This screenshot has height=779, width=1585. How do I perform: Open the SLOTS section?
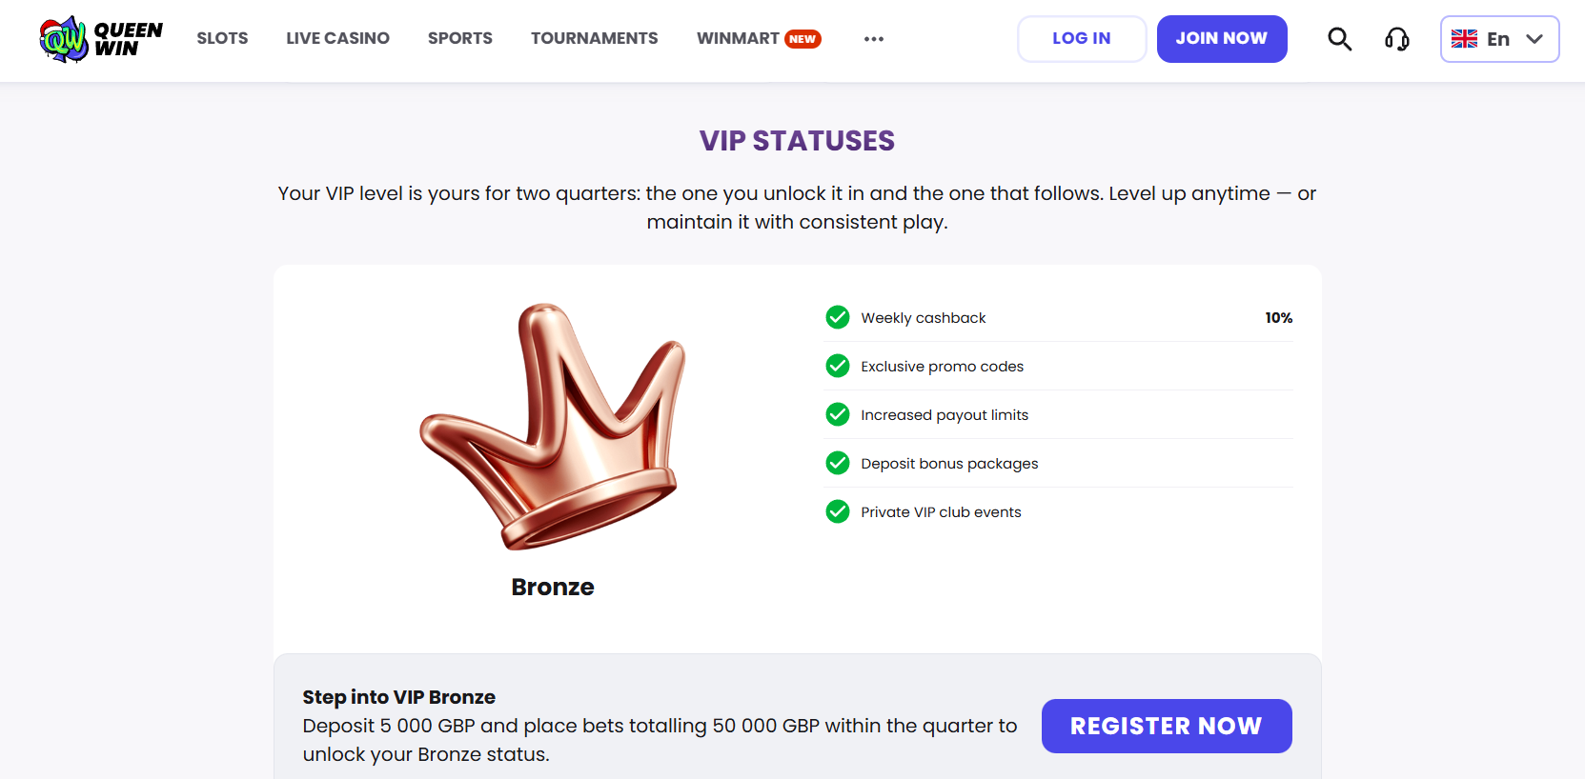click(x=222, y=38)
